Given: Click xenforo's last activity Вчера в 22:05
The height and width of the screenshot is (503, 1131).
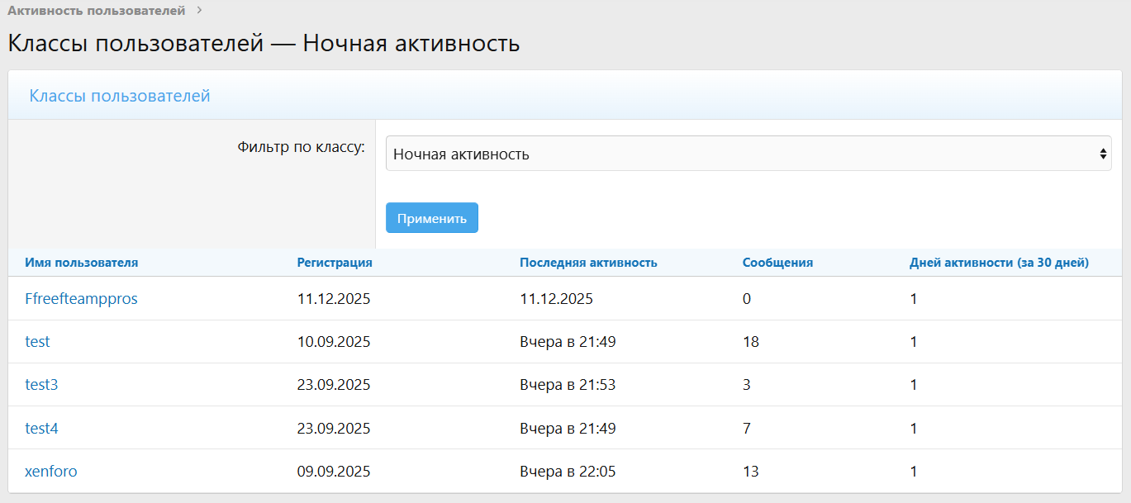Looking at the screenshot, I should click(x=568, y=472).
